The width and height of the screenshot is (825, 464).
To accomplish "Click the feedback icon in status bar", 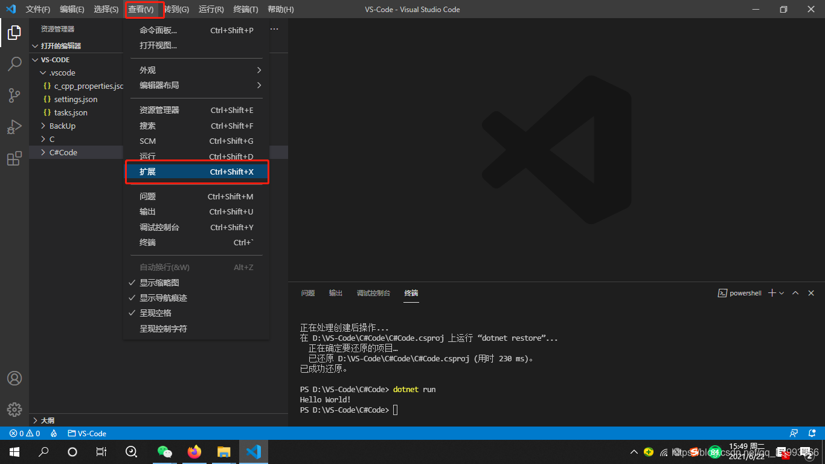I will (794, 433).
